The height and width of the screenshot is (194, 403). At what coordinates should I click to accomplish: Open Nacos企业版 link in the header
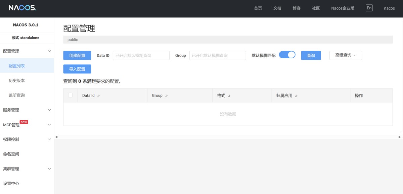(x=343, y=8)
